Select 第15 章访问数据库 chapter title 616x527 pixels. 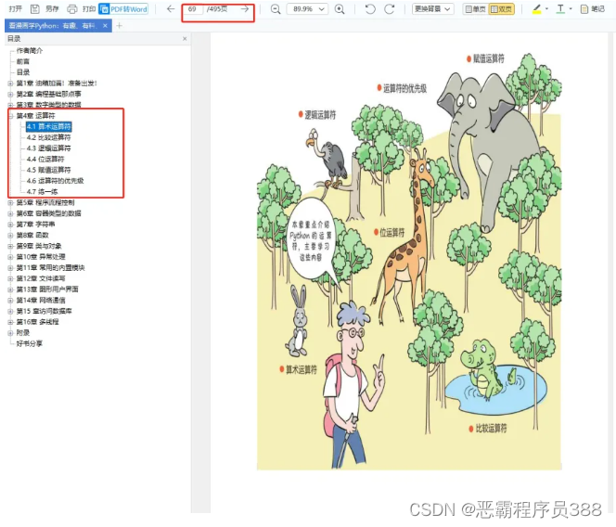44,311
